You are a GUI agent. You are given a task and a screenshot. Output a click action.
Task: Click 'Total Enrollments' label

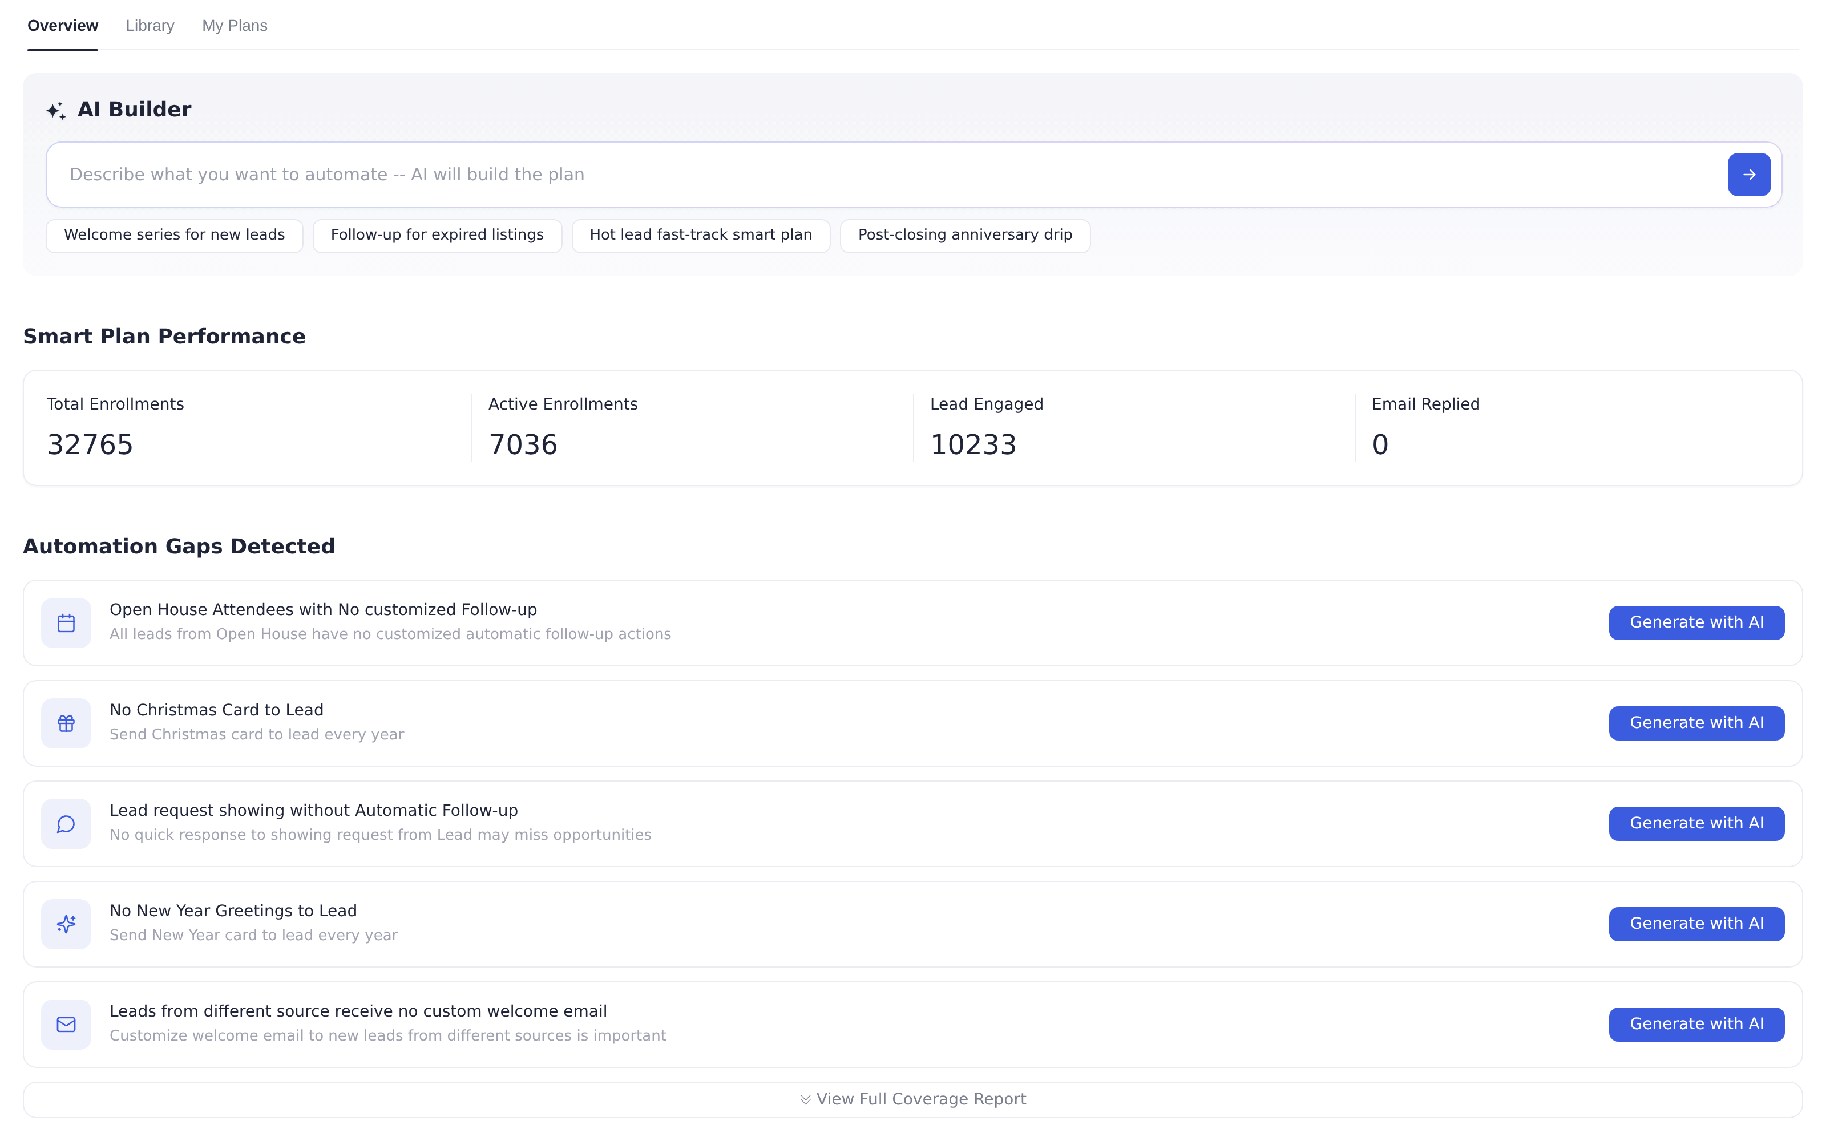click(115, 404)
